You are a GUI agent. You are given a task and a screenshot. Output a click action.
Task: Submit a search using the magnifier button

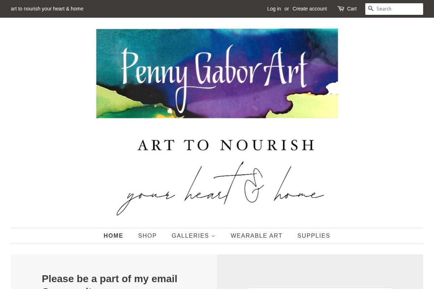371,9
